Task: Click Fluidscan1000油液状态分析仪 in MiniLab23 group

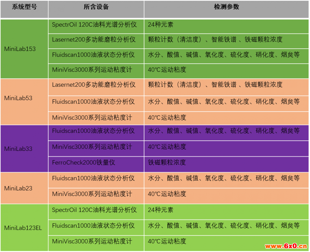Action: pyautogui.click(x=96, y=180)
